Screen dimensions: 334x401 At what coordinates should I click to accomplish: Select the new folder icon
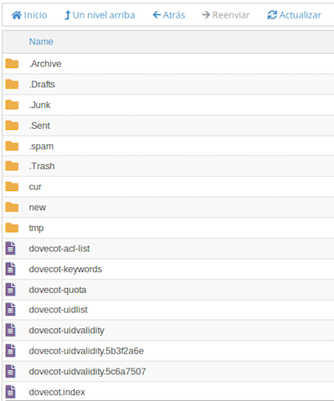click(12, 208)
